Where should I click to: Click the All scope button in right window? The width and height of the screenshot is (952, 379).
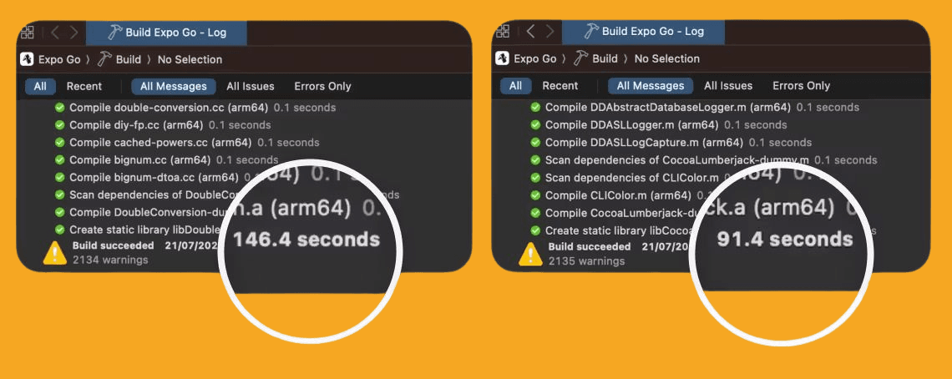click(515, 86)
